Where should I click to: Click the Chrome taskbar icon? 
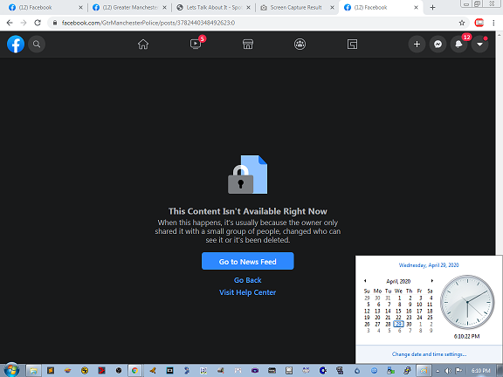[134, 371]
